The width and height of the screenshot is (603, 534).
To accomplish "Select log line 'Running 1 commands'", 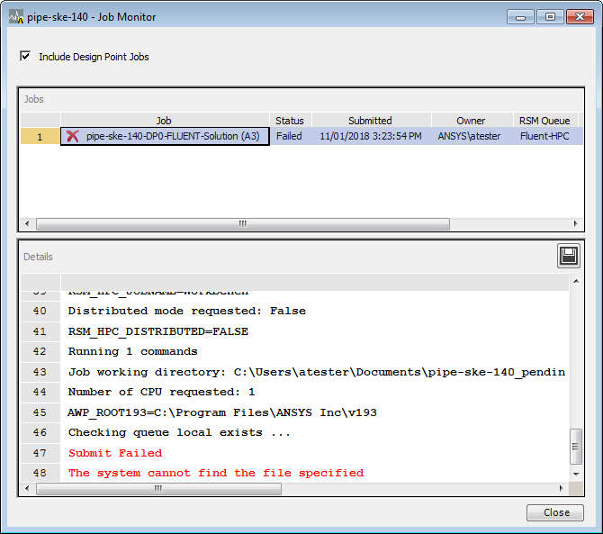I will click(x=315, y=351).
